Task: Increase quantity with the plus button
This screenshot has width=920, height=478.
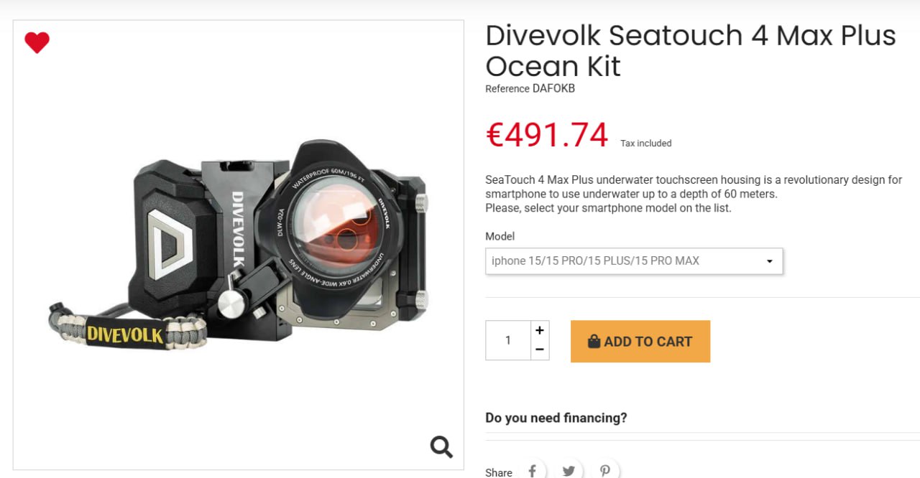Action: click(x=540, y=331)
